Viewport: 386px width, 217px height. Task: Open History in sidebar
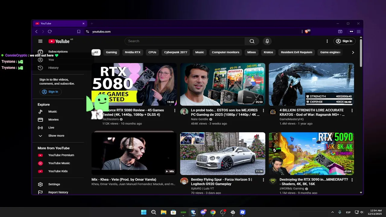tap(54, 68)
